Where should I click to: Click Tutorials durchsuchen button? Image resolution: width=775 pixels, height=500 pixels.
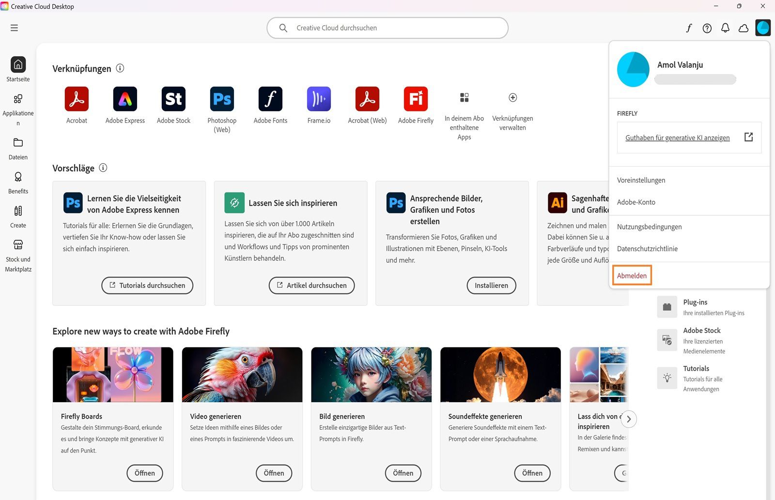(147, 286)
